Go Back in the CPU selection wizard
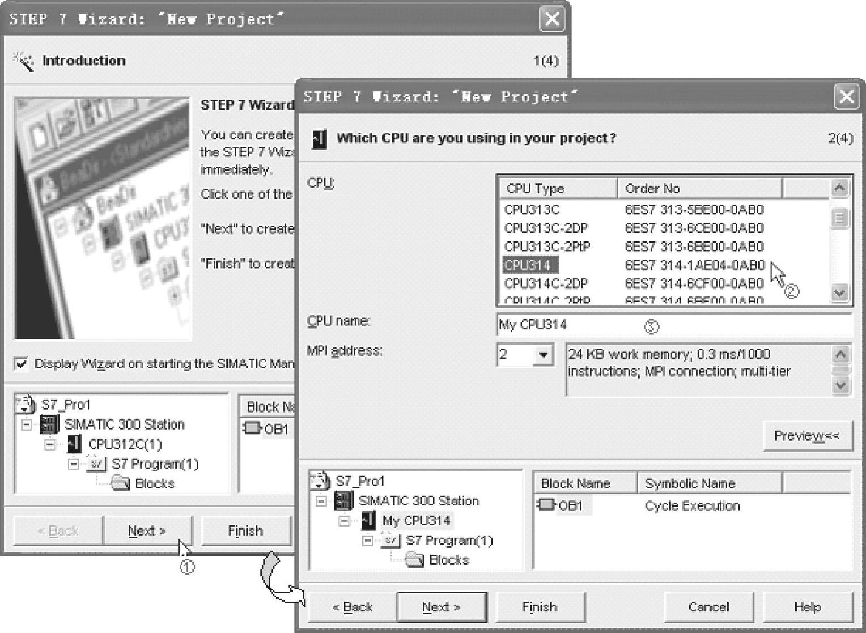866x633 pixels. [x=353, y=607]
